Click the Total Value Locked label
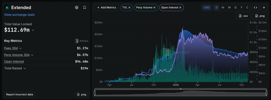271x100 pixels. click(18, 24)
